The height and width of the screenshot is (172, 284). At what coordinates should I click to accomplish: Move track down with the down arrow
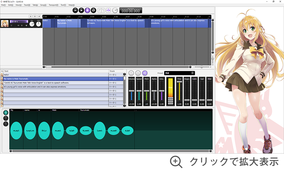tap(39, 16)
